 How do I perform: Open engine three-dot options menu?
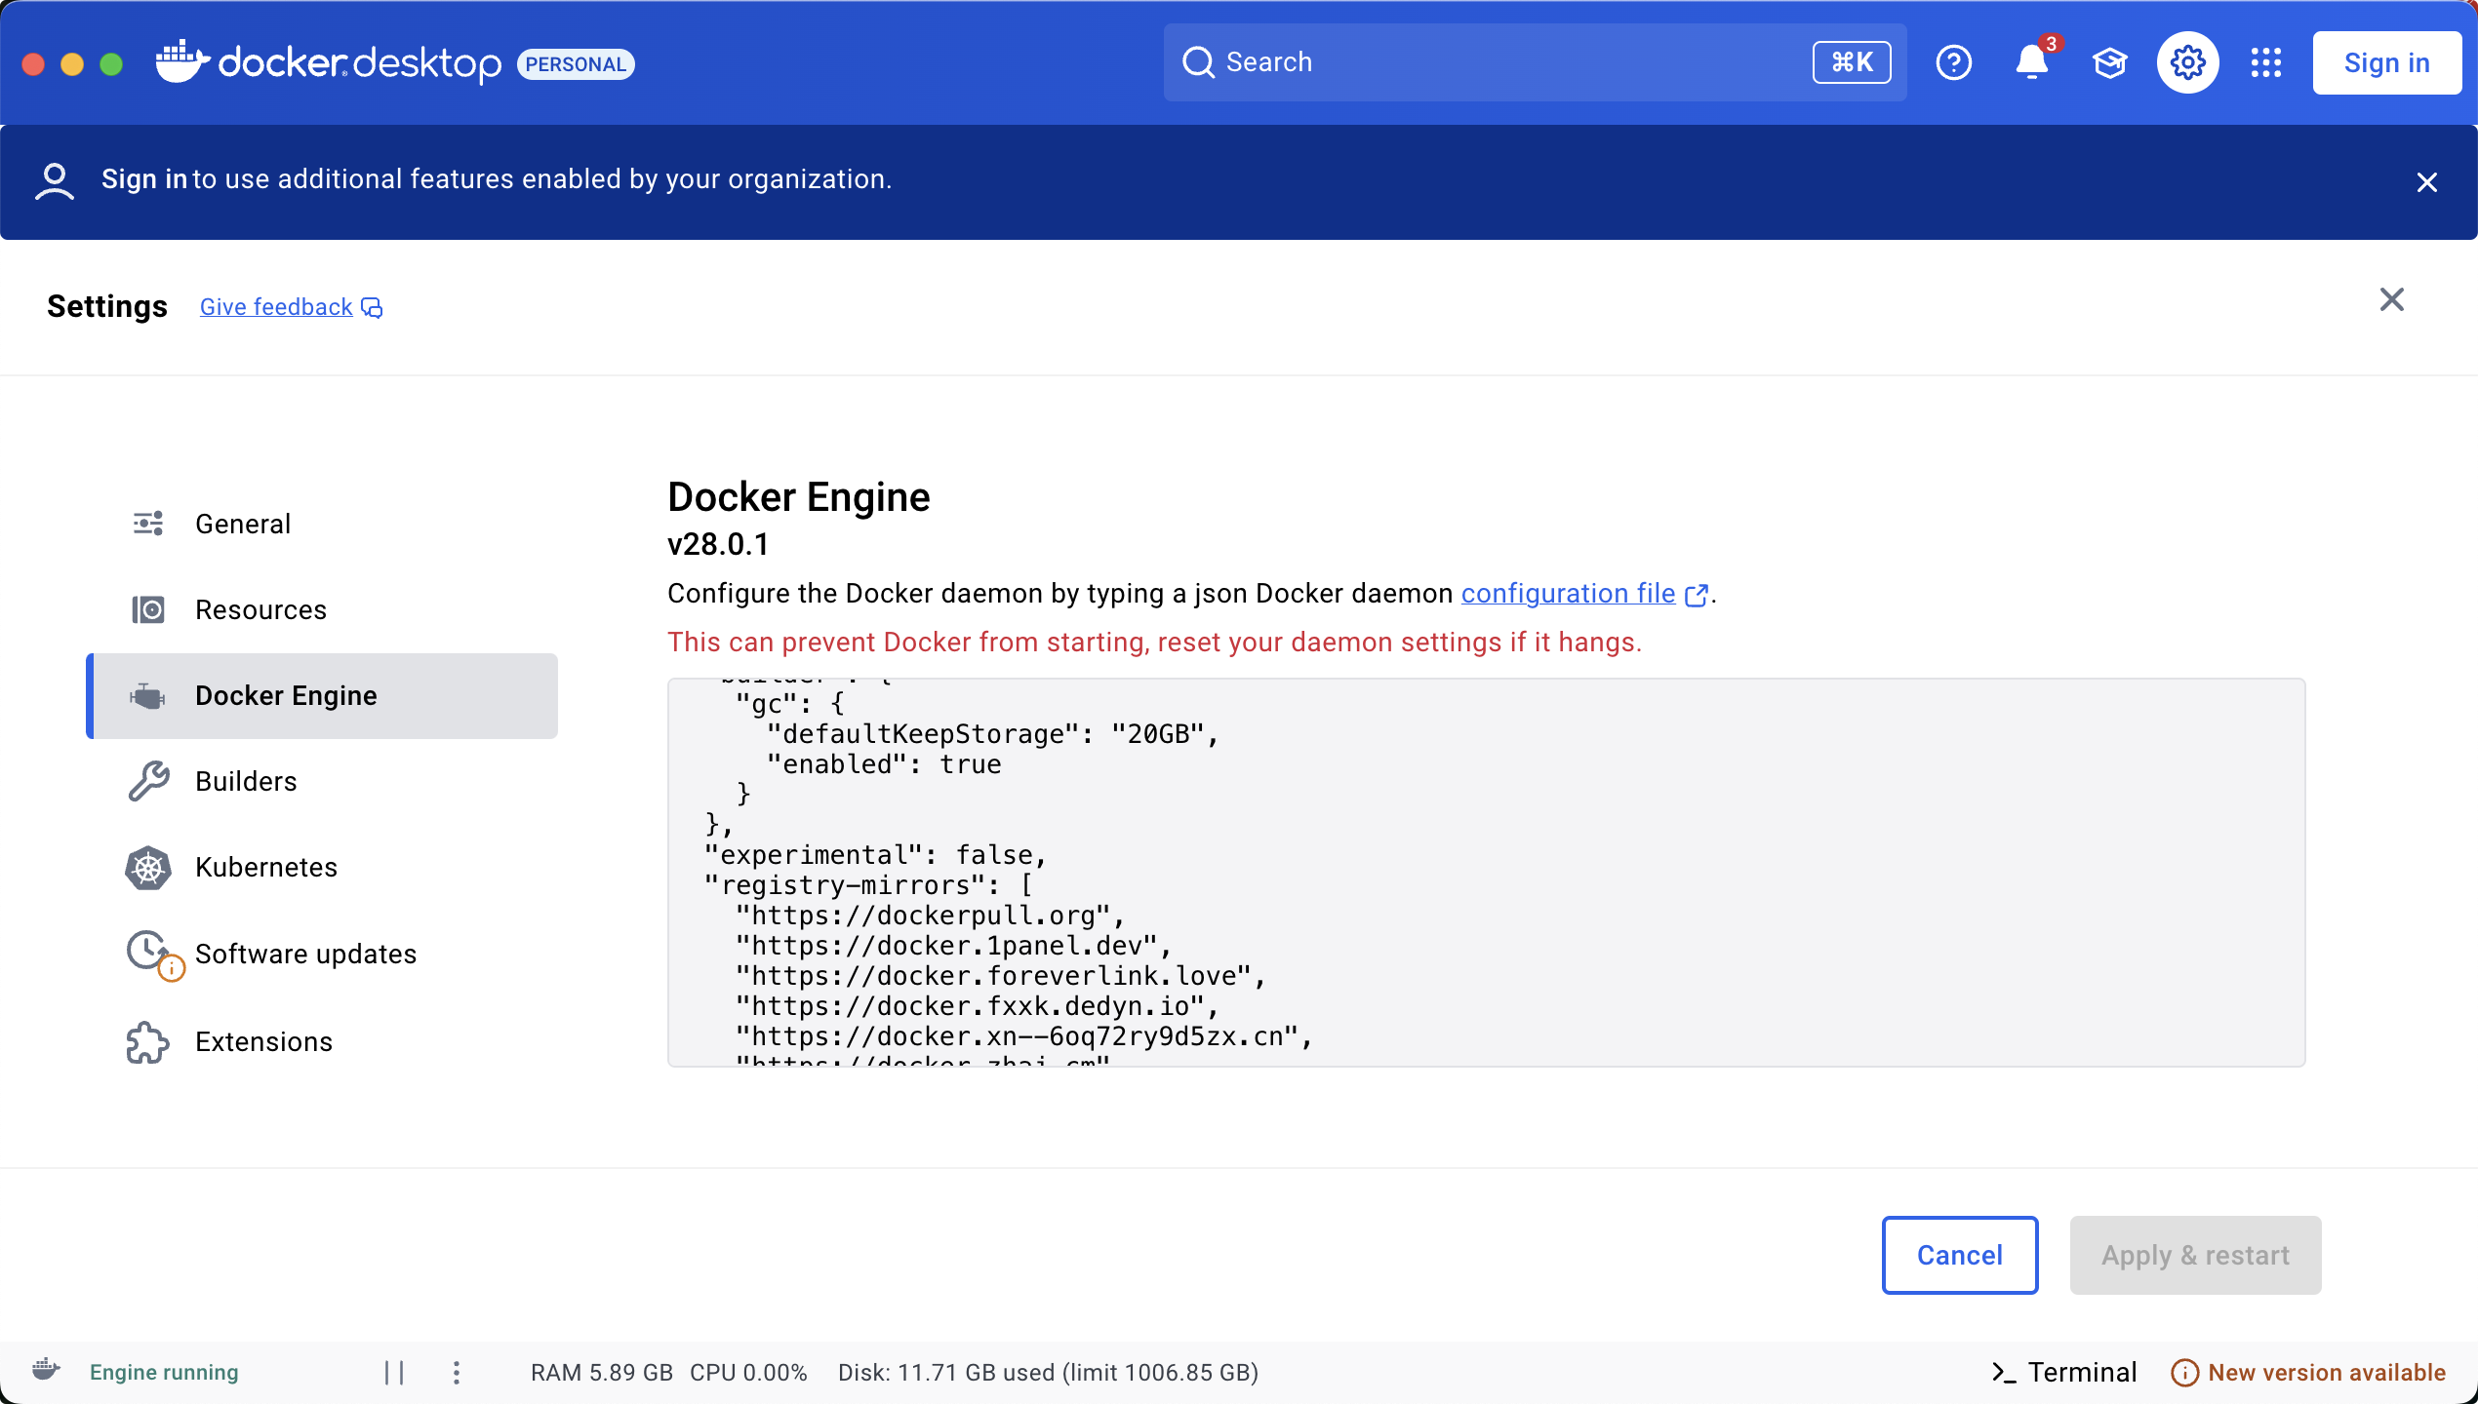(x=456, y=1372)
